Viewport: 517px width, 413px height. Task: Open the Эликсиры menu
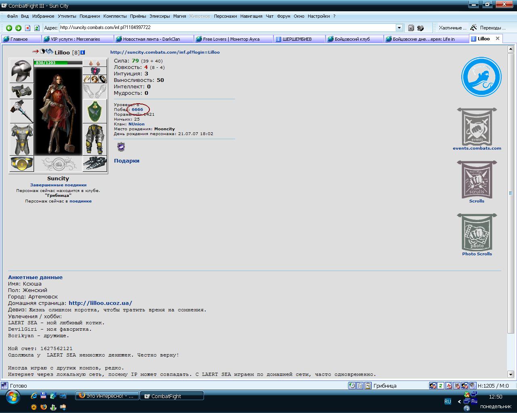point(160,16)
